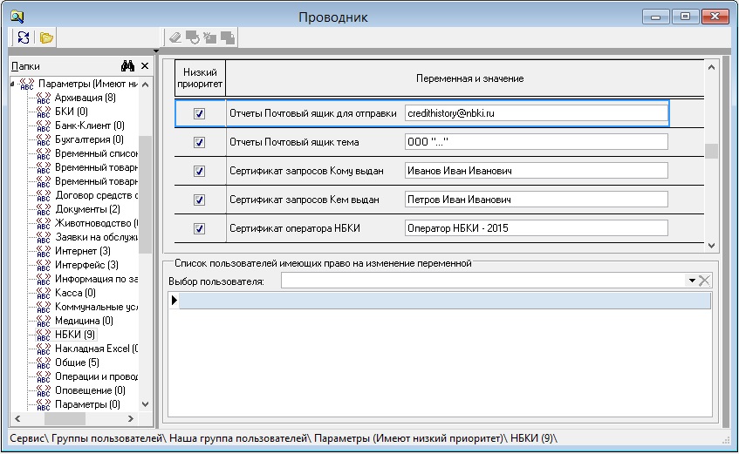Image resolution: width=739 pixels, height=454 pixels.
Task: Click the Петров Иван Иванович input field
Action: coord(536,200)
